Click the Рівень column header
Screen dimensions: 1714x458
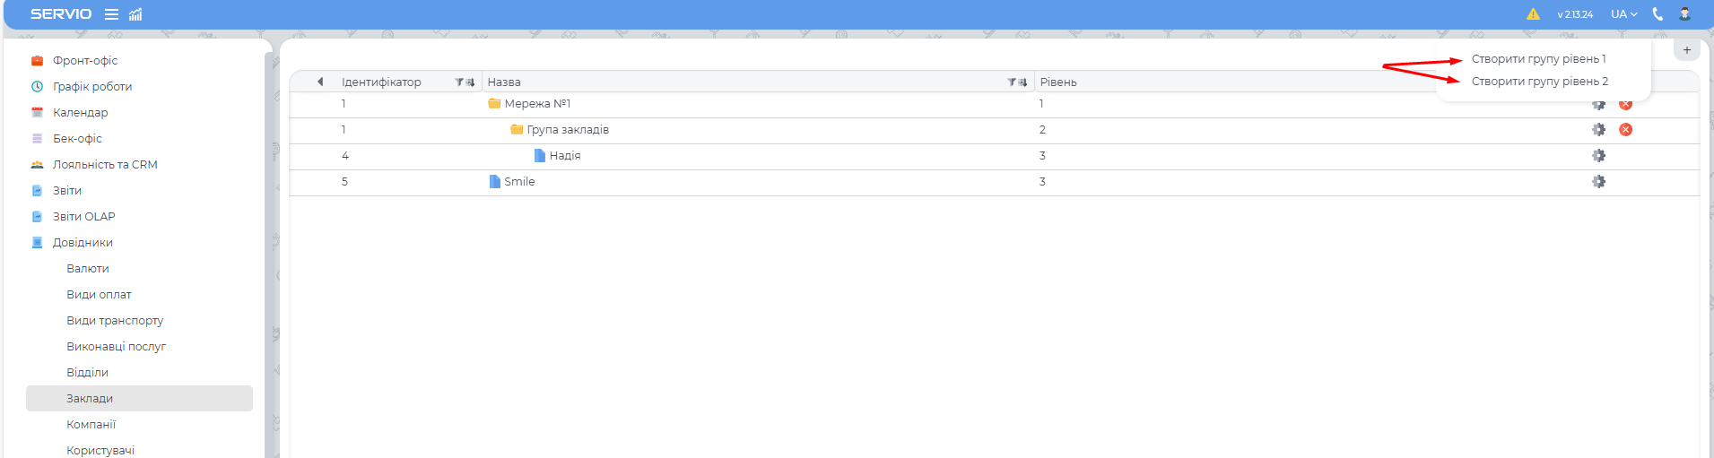tap(1058, 82)
